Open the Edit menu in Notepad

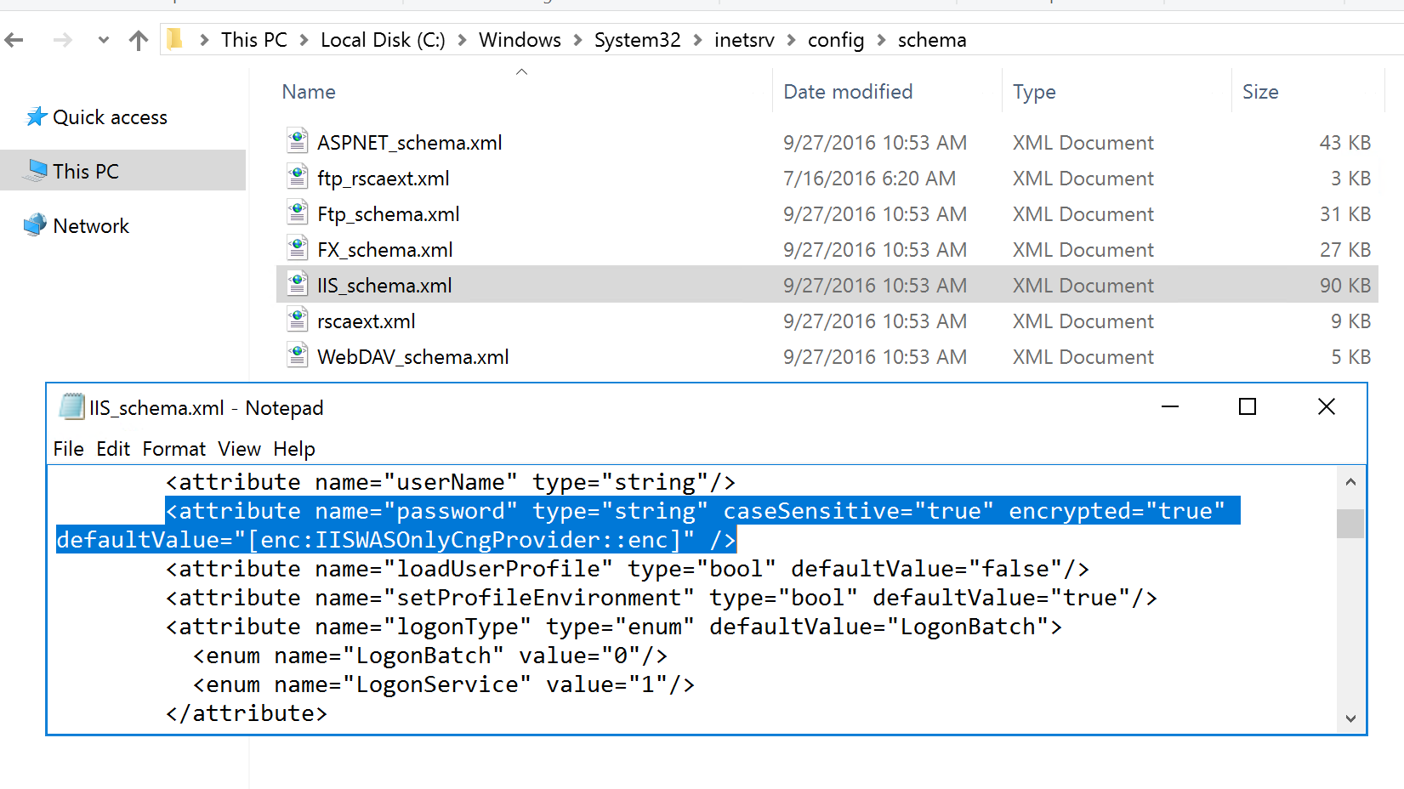click(x=113, y=449)
